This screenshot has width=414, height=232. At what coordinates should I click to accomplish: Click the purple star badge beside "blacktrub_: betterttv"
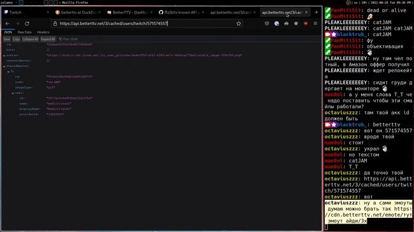[334, 124]
